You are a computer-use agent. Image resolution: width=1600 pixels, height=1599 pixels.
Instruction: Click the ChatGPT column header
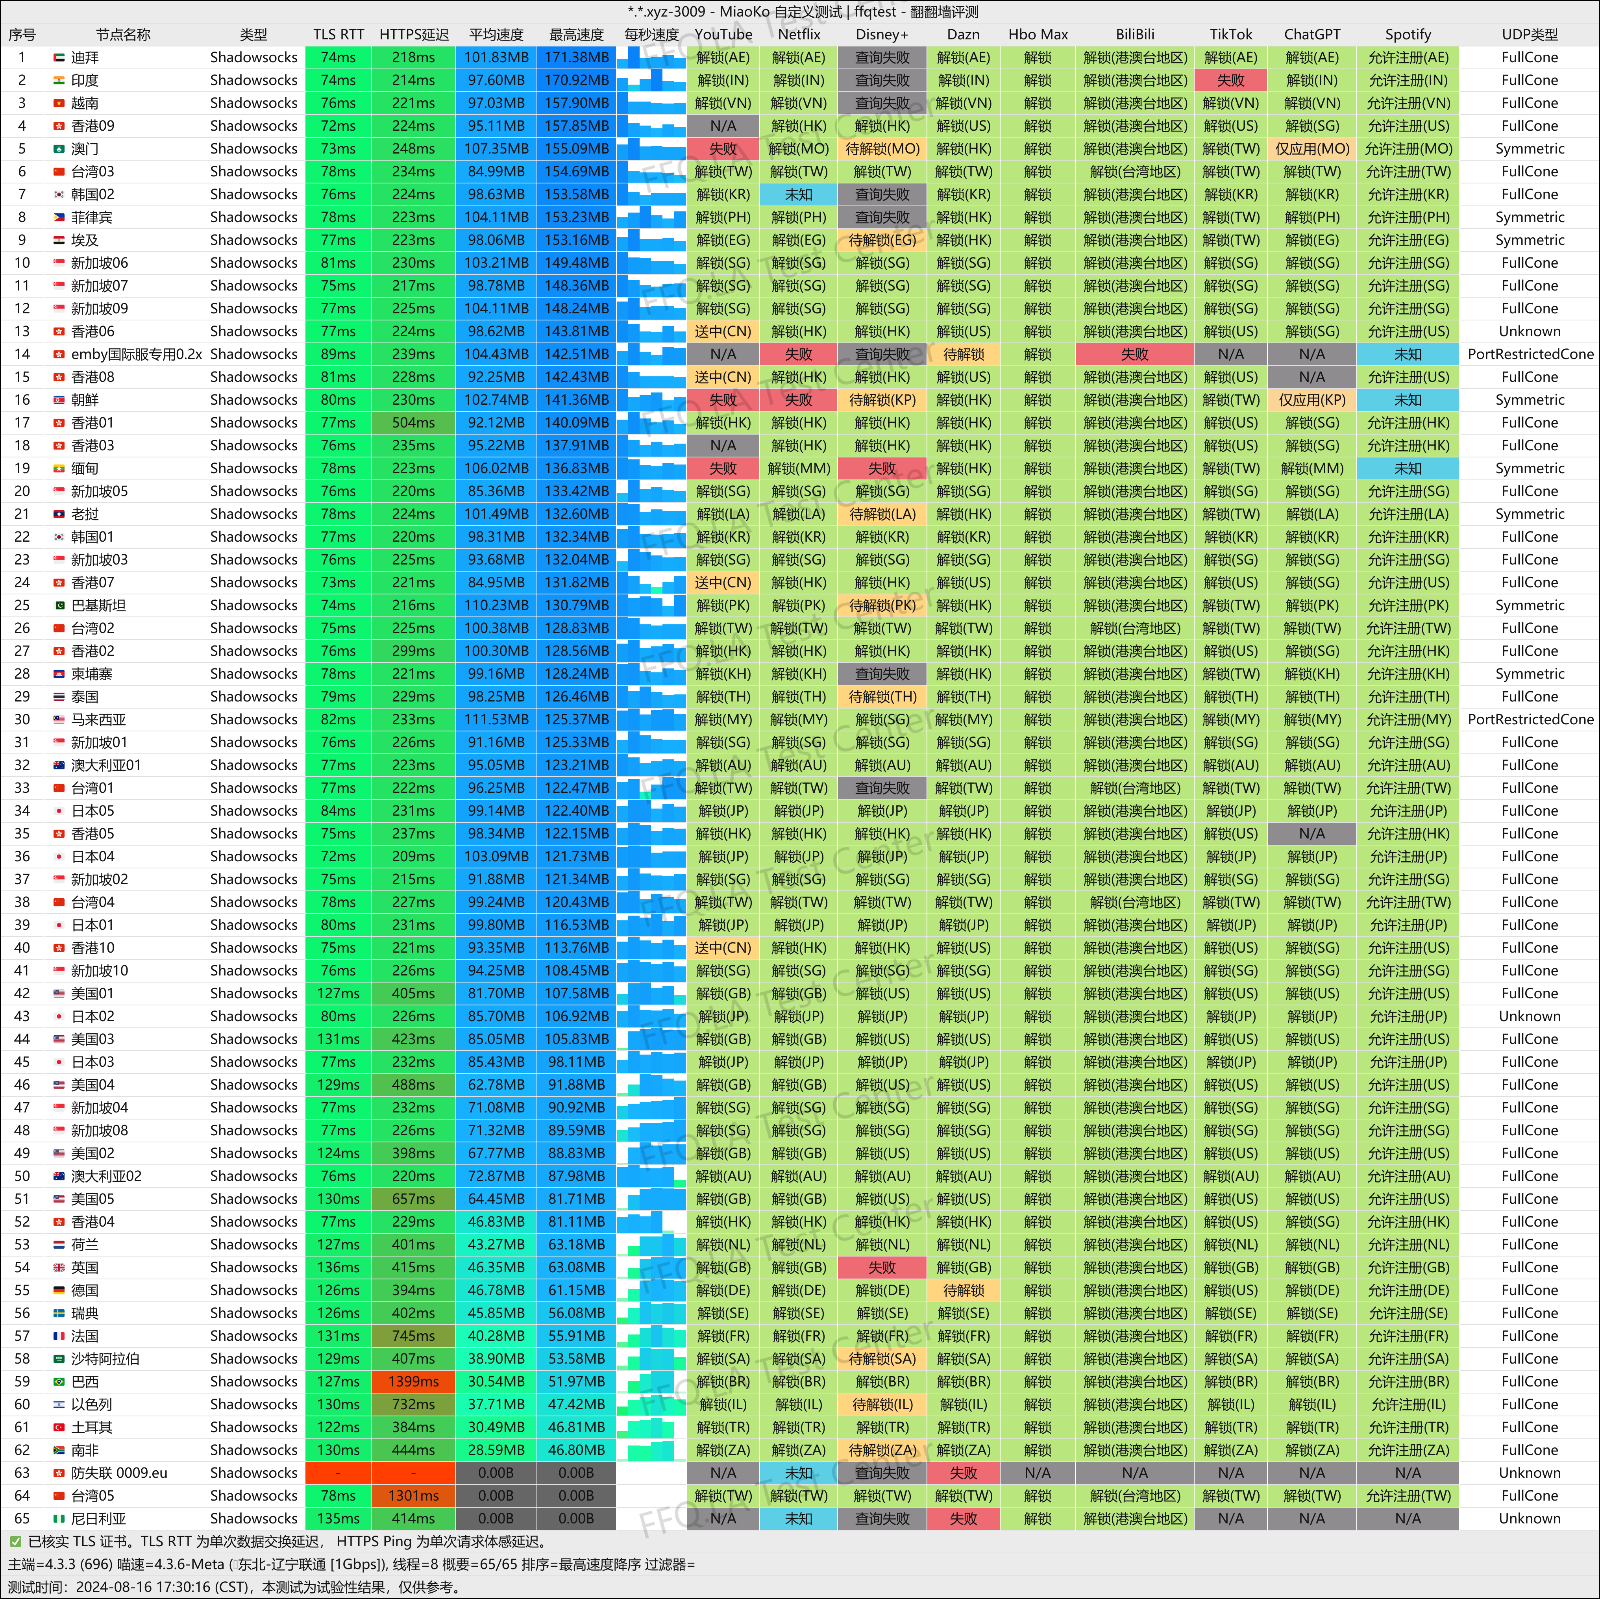point(1312,35)
